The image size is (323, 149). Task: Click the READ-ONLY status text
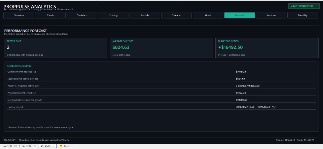click(9, 140)
